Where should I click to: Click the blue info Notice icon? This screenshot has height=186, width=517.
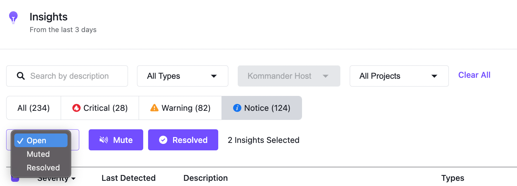point(237,108)
